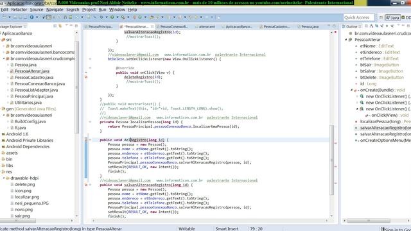Switch to the Pessoa.java editor tab
Image resolution: width=411 pixels, height=231 pixels.
(x=308, y=26)
